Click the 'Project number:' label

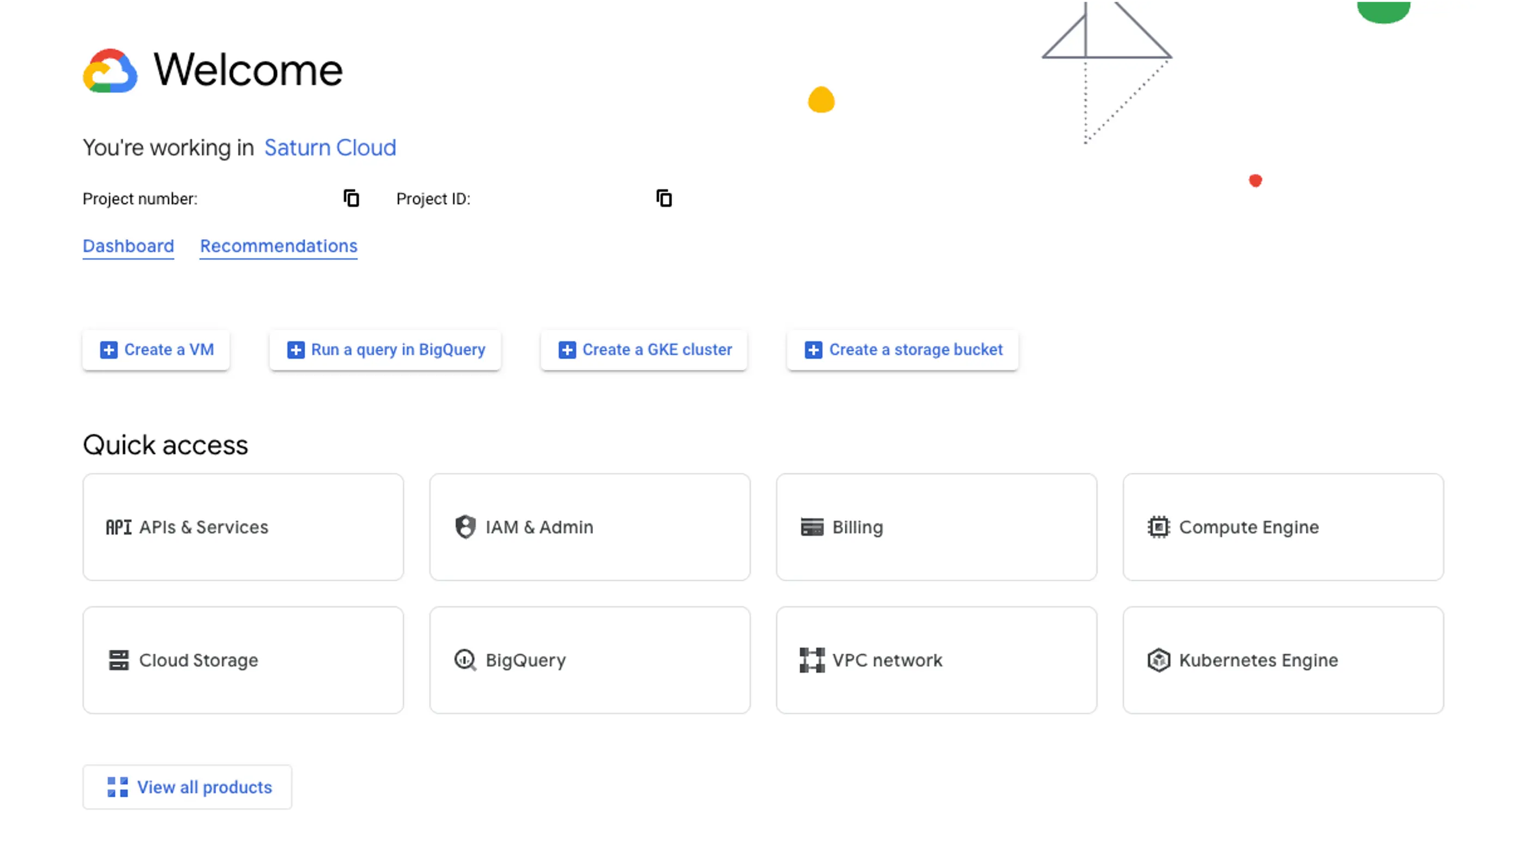click(x=140, y=199)
